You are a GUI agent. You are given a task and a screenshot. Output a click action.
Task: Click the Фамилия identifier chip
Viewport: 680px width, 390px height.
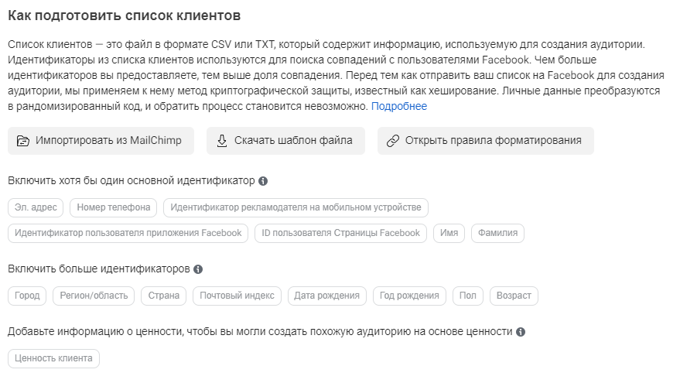click(x=498, y=233)
